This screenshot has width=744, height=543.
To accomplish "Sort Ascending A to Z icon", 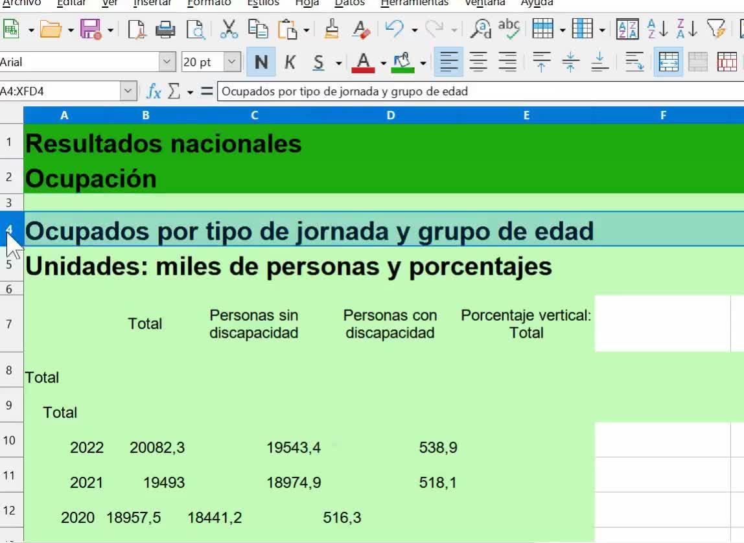I will tap(657, 29).
